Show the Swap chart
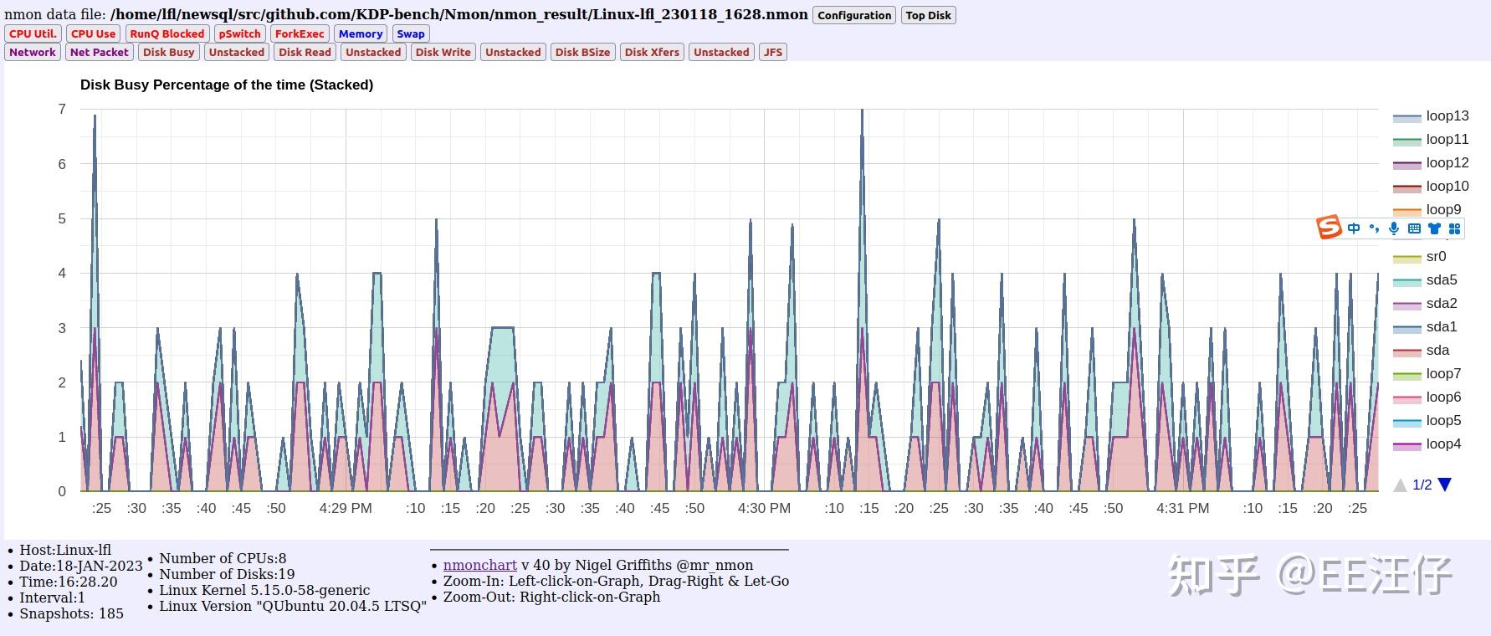Image resolution: width=1491 pixels, height=636 pixels. pos(411,33)
